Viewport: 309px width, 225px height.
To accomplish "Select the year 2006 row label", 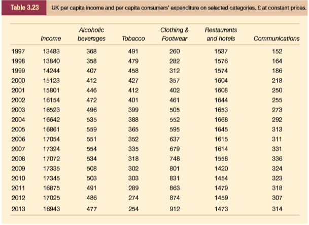I will (x=18, y=139).
